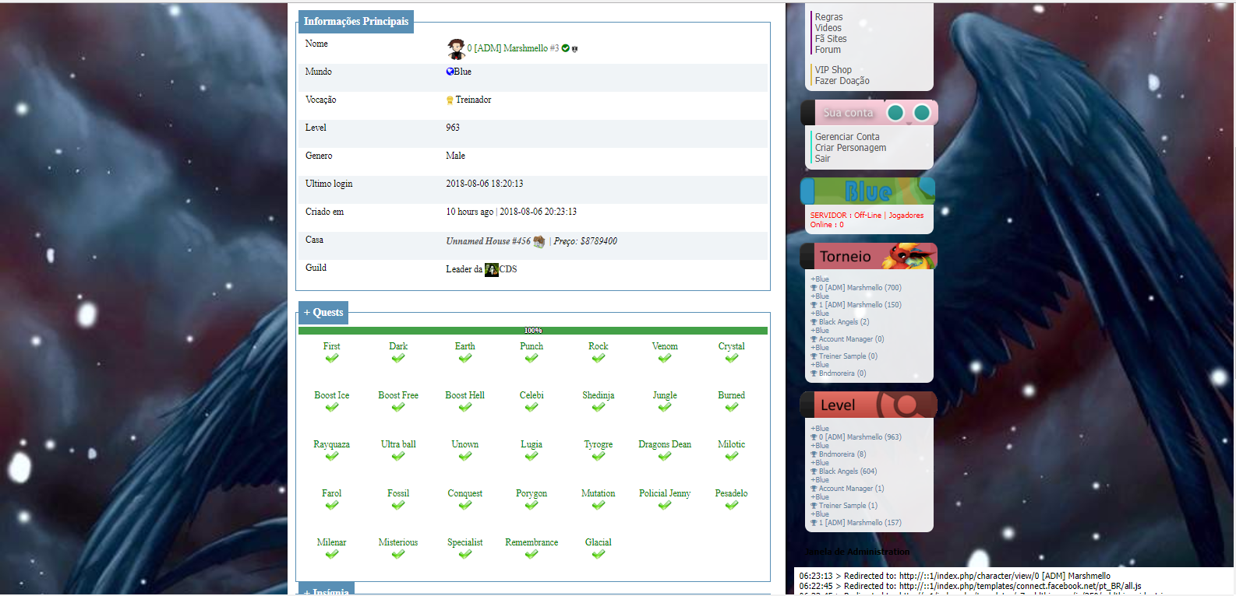
Task: Click the Dragons Dean quest label
Action: pos(665,444)
